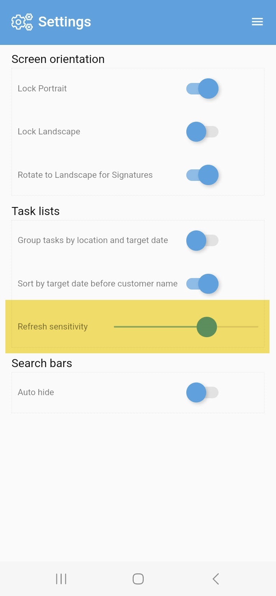The height and width of the screenshot is (596, 276).
Task: Tap the Search bars section heading
Action: tap(42, 363)
